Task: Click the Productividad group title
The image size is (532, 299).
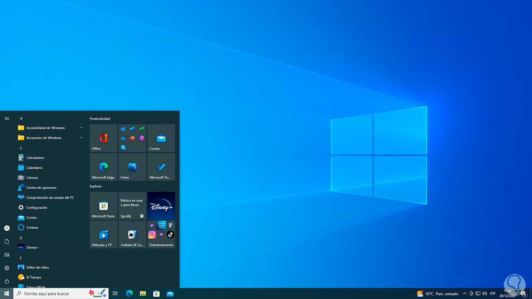Action: [100, 119]
